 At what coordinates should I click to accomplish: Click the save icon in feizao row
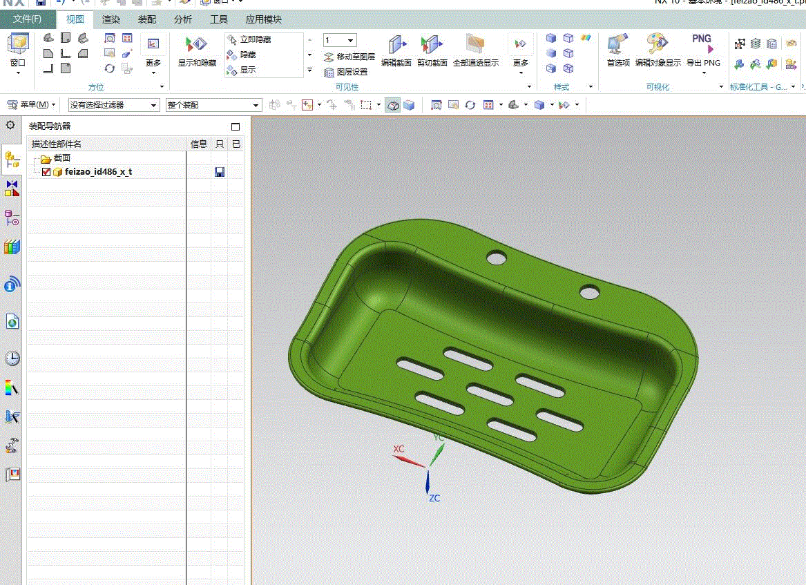coord(220,172)
